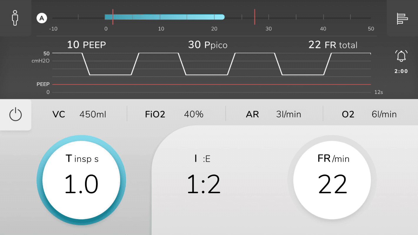The height and width of the screenshot is (235, 418).
Task: Click the blue pressure bar indicator
Action: [x=165, y=17]
